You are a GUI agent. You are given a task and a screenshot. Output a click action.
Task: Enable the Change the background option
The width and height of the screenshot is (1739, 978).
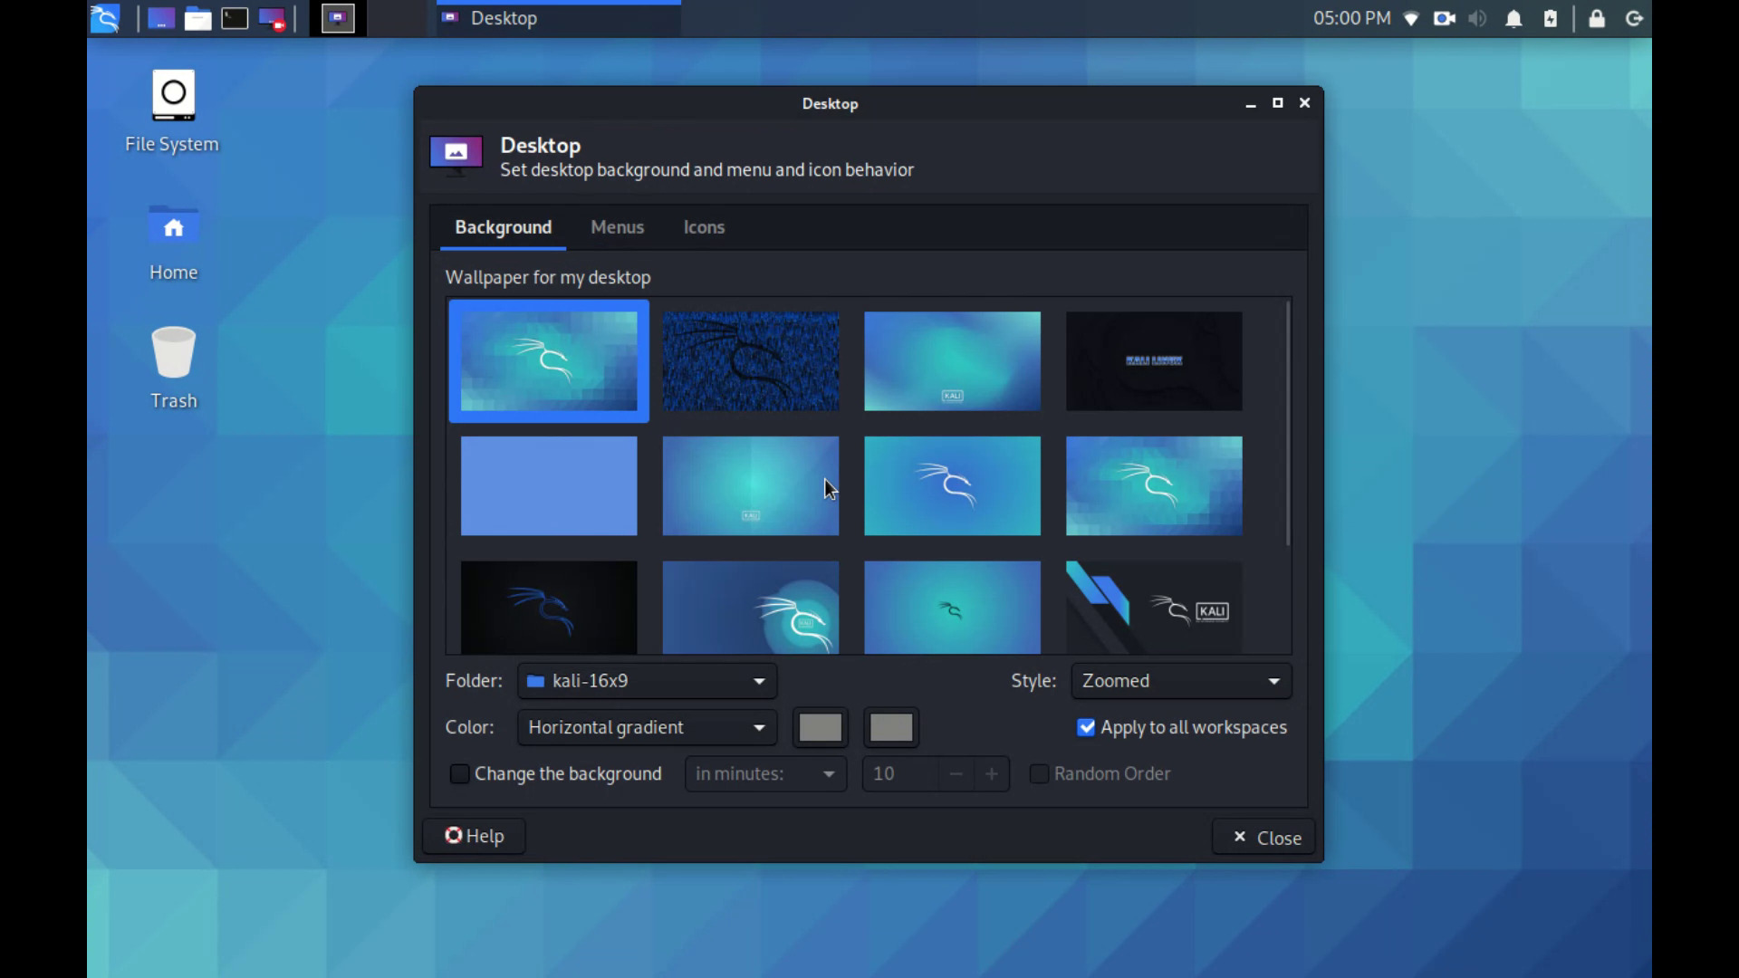pyautogui.click(x=460, y=773)
